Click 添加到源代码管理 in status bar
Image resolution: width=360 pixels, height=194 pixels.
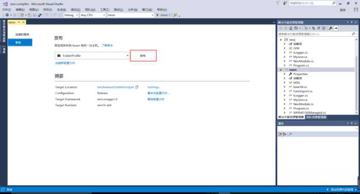pos(341,190)
